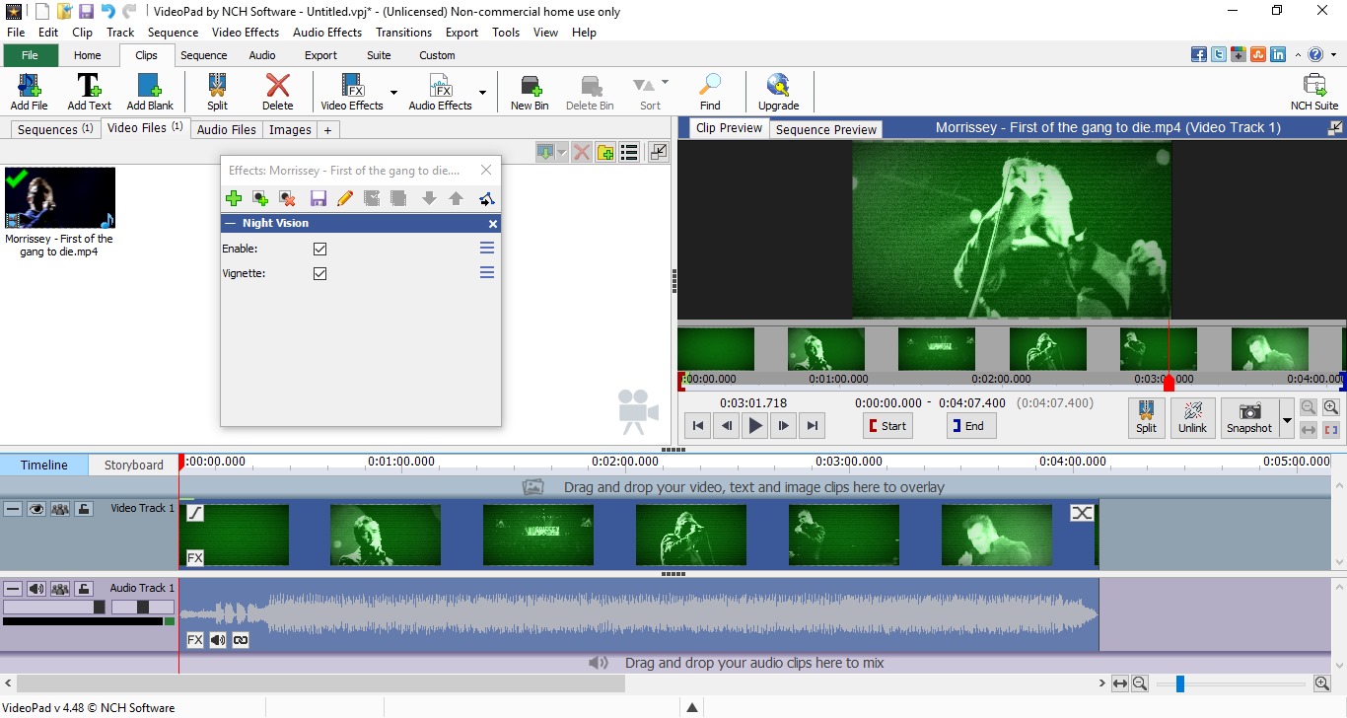Switch to the Storyboard tab
This screenshot has width=1347, height=718.
[134, 465]
